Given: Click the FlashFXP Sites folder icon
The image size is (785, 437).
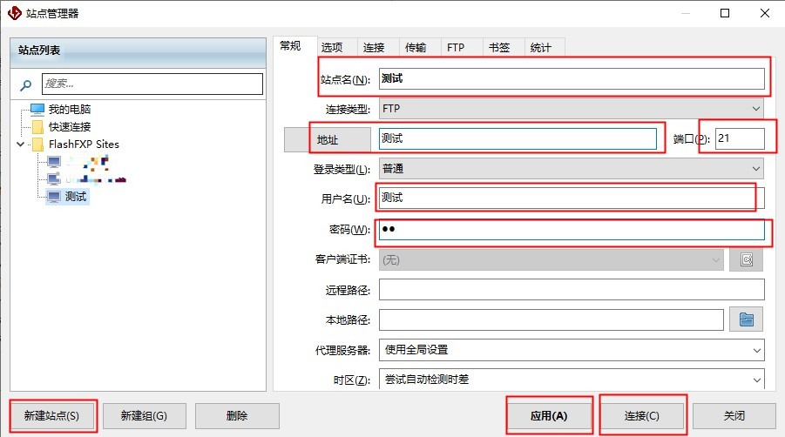Looking at the screenshot, I should 37,145.
